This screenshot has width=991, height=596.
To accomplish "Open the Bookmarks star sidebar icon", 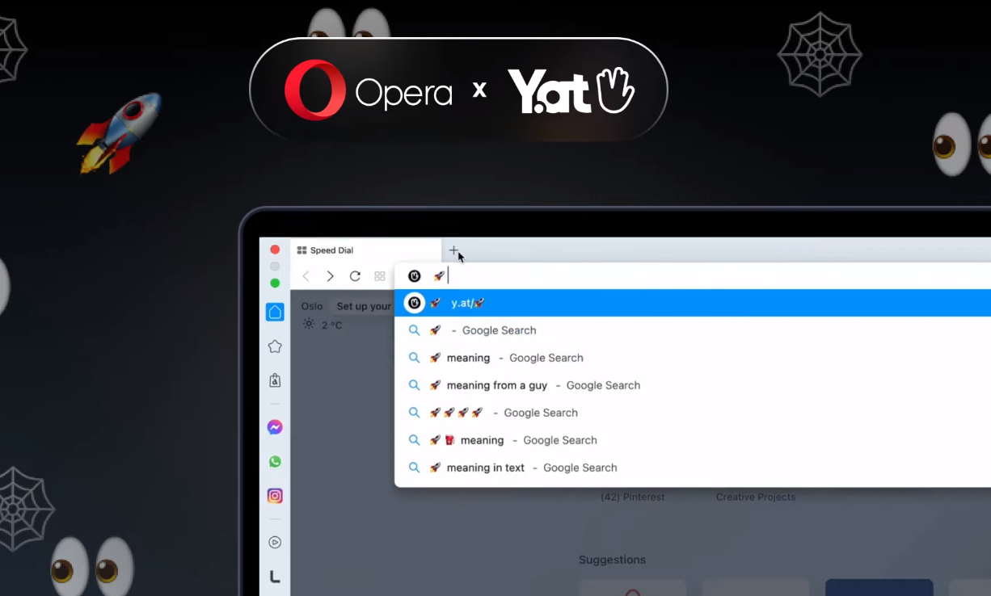I will click(x=275, y=346).
